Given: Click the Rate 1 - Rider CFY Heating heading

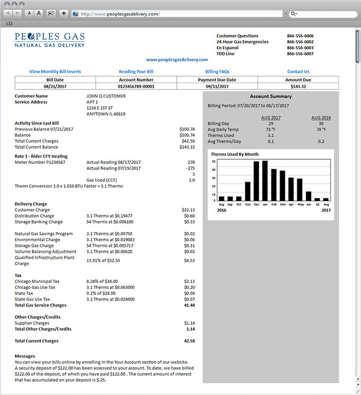Looking at the screenshot, I should (x=41, y=156).
